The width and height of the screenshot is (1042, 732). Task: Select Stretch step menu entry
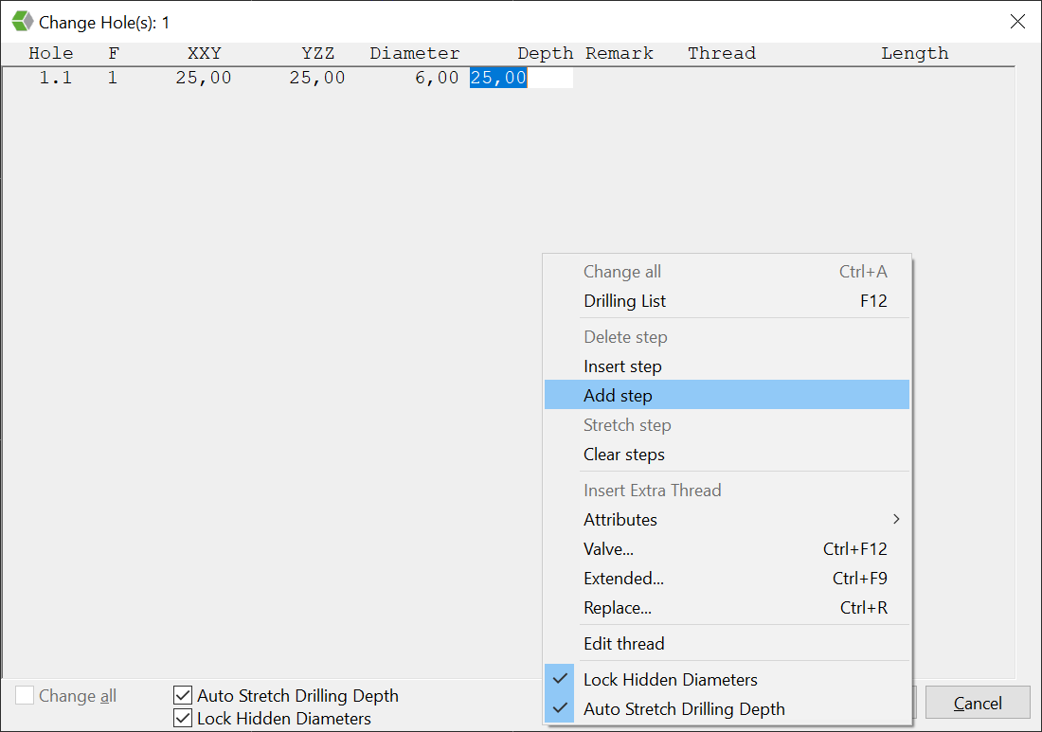727,424
